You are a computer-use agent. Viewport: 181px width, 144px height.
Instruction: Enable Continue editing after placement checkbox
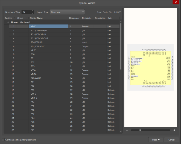point(3,140)
